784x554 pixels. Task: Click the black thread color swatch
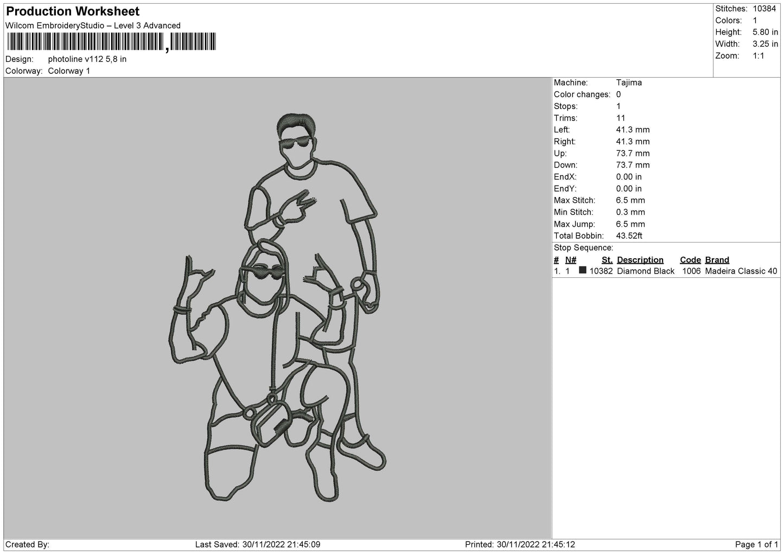coord(583,270)
